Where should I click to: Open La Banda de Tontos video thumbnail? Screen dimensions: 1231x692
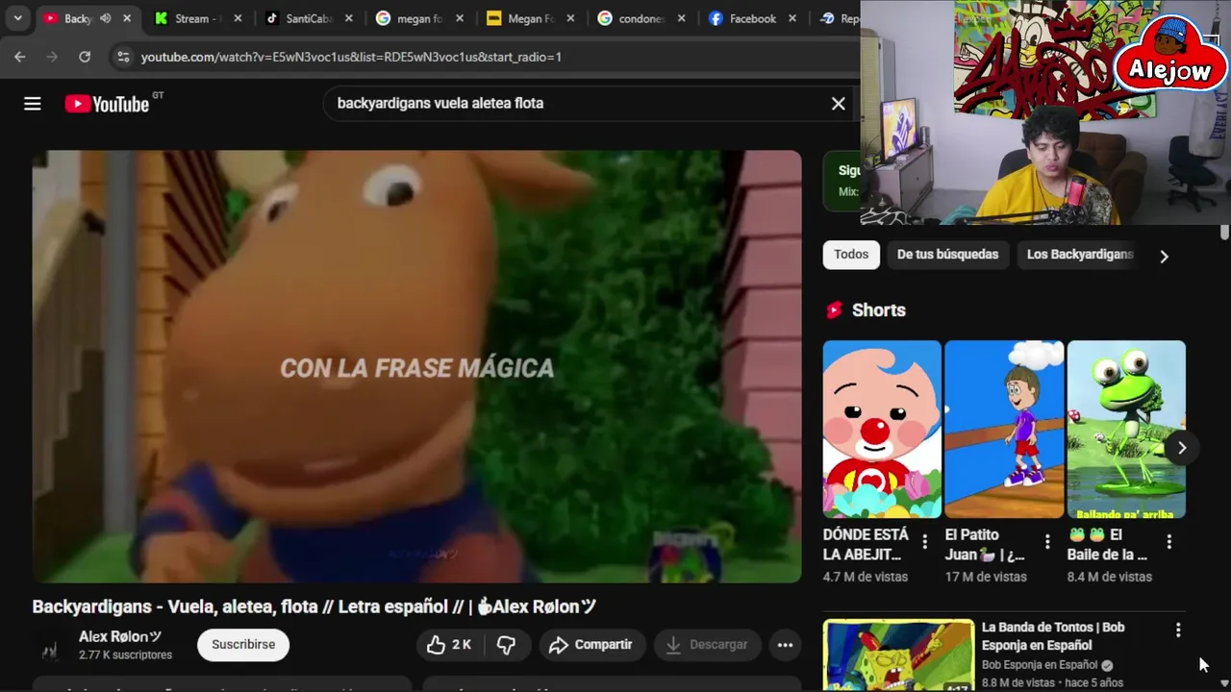click(898, 655)
